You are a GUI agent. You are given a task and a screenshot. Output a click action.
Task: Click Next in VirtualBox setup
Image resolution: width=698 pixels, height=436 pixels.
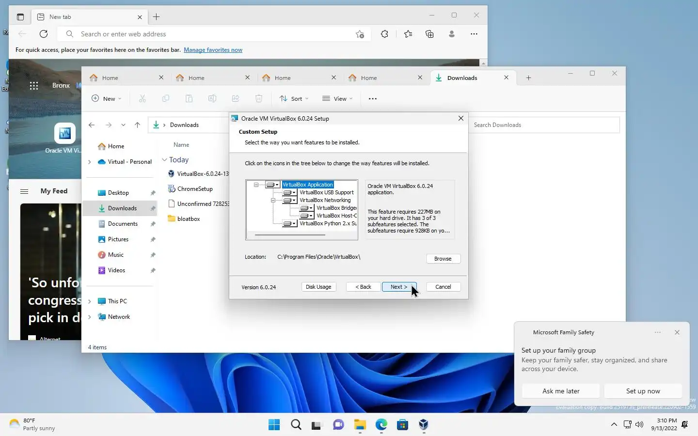point(399,287)
